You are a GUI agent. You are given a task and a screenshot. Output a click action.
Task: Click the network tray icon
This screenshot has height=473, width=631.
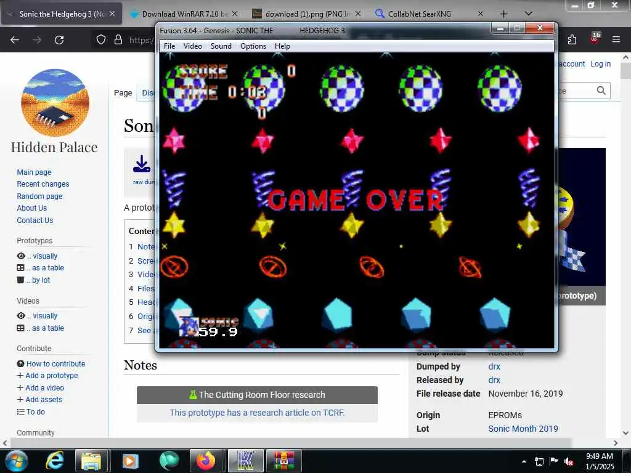pos(539,461)
